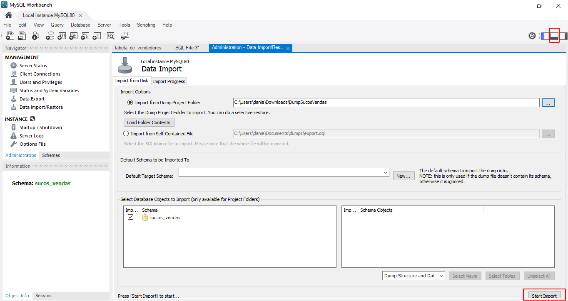
Task: Select Administration navigator tab
Action: (x=21, y=155)
